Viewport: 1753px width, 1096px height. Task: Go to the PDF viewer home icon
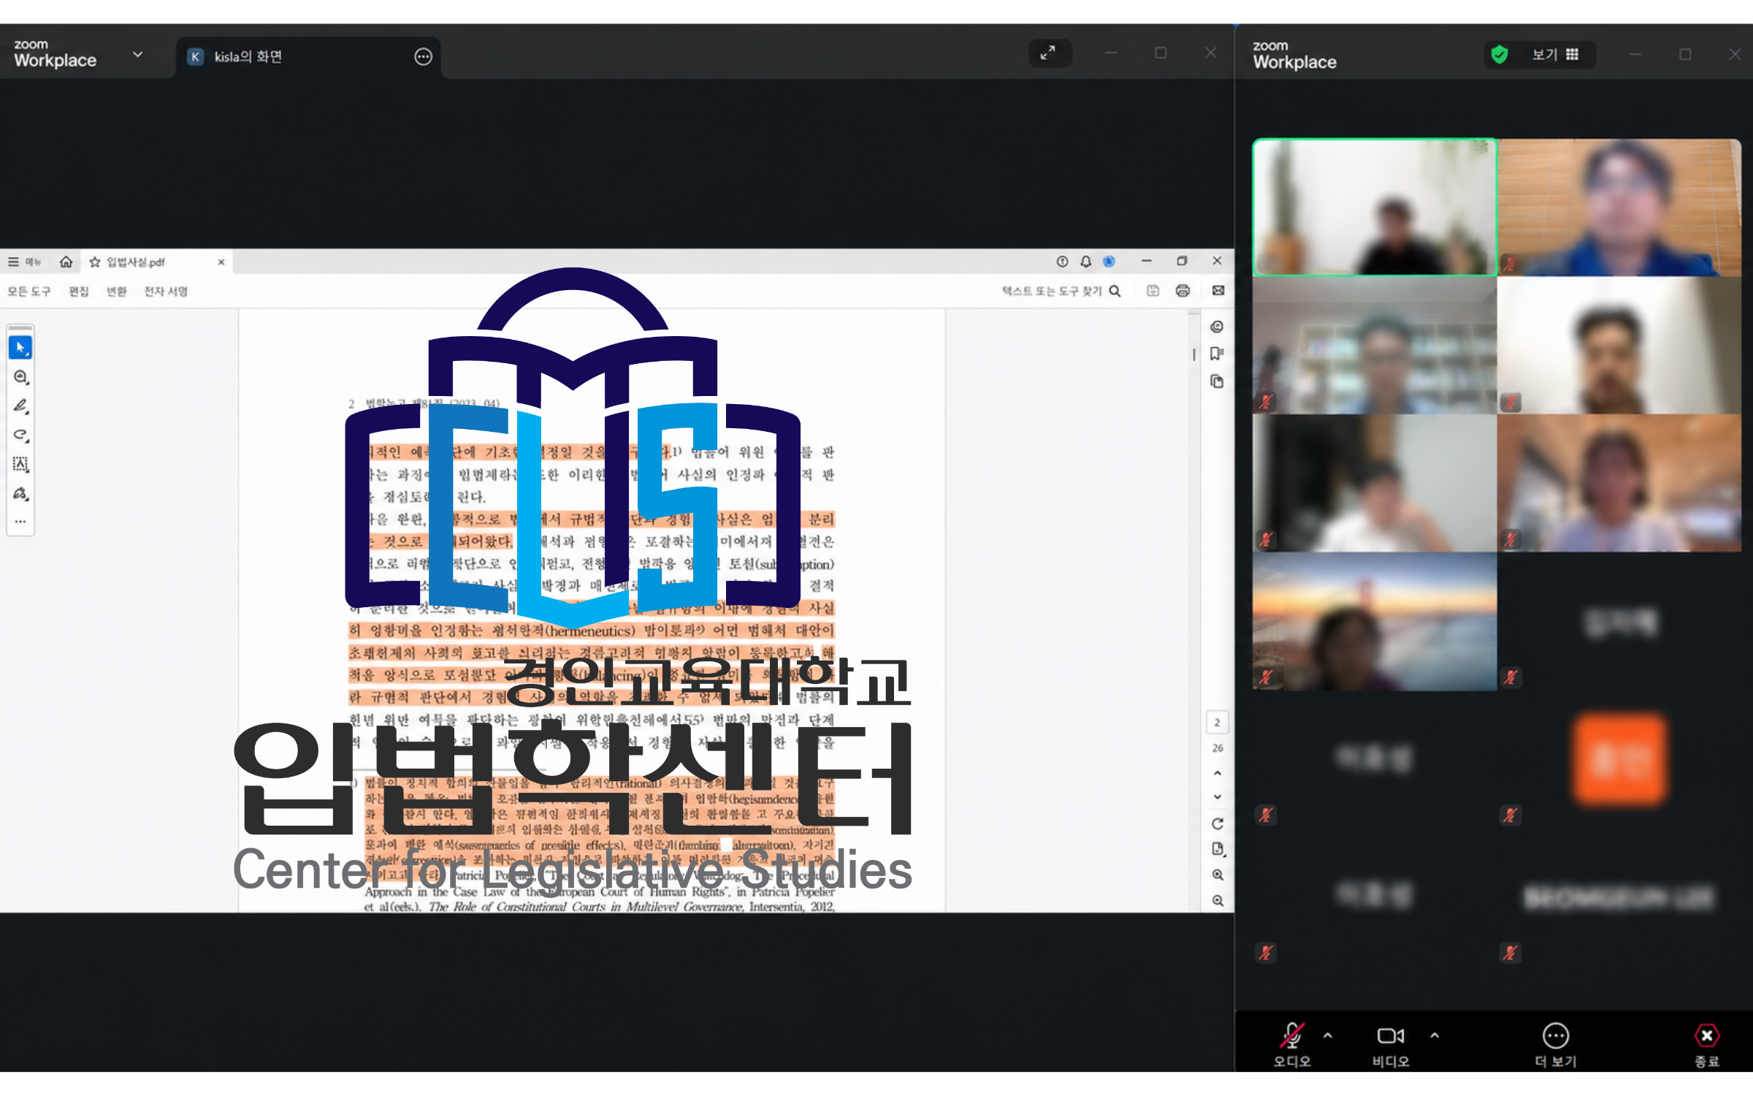(x=66, y=262)
